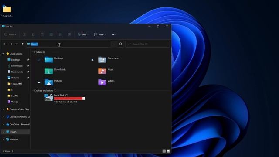Click the cloud sync icon beside Documents
Screen dimensions: 279x157
(92, 60)
